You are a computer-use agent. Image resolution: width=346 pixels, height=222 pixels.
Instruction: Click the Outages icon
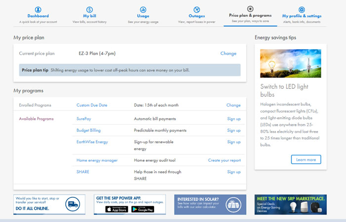tap(197, 10)
